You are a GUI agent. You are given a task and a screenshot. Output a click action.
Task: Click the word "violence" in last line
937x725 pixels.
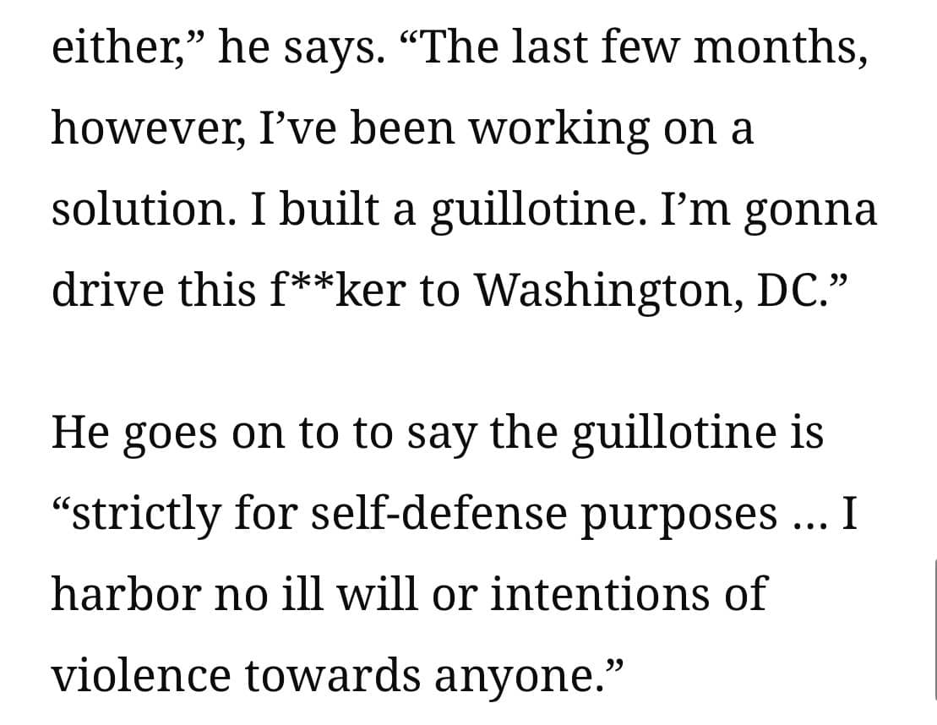141,675
